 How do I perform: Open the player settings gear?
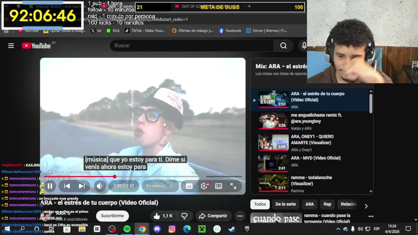[x=204, y=186]
